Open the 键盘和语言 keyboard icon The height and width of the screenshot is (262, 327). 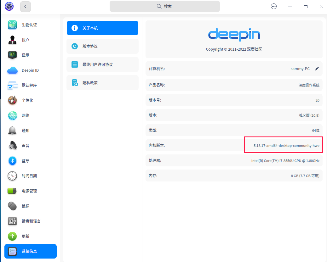12,221
